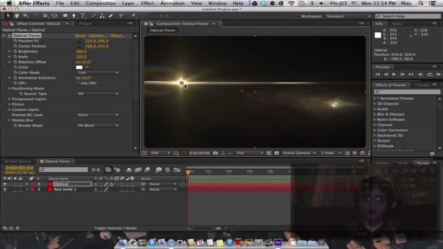Open Show Channel color icon in viewer

click(231, 153)
